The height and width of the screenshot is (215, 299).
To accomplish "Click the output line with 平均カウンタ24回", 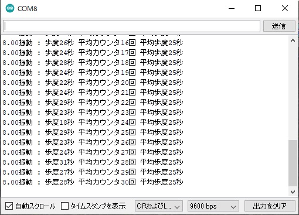I will 93,122.
